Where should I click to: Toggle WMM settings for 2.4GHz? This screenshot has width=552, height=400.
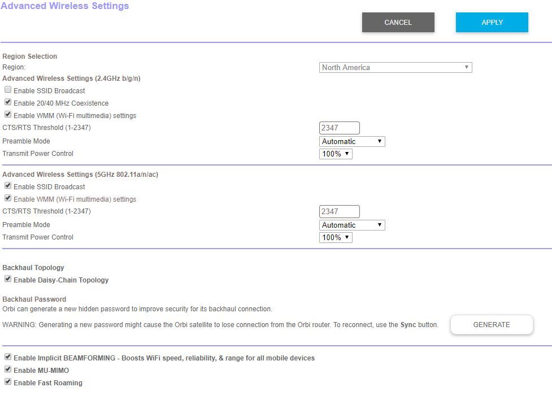(8, 115)
